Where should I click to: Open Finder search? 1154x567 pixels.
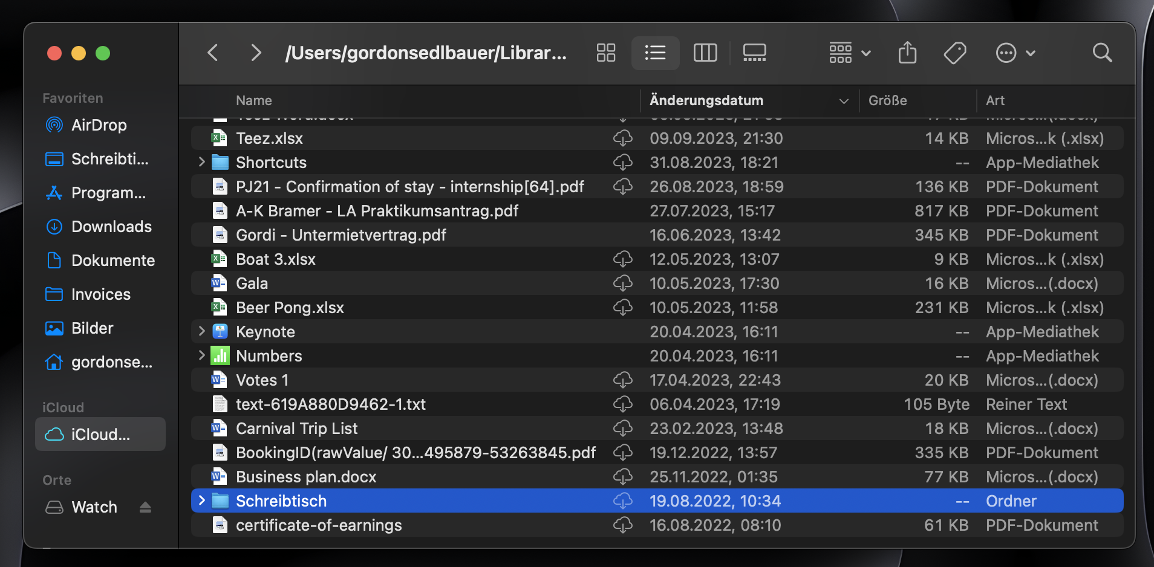click(1101, 53)
